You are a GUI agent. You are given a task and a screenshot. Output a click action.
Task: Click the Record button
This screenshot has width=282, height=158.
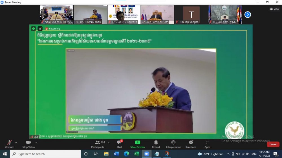coord(156,144)
